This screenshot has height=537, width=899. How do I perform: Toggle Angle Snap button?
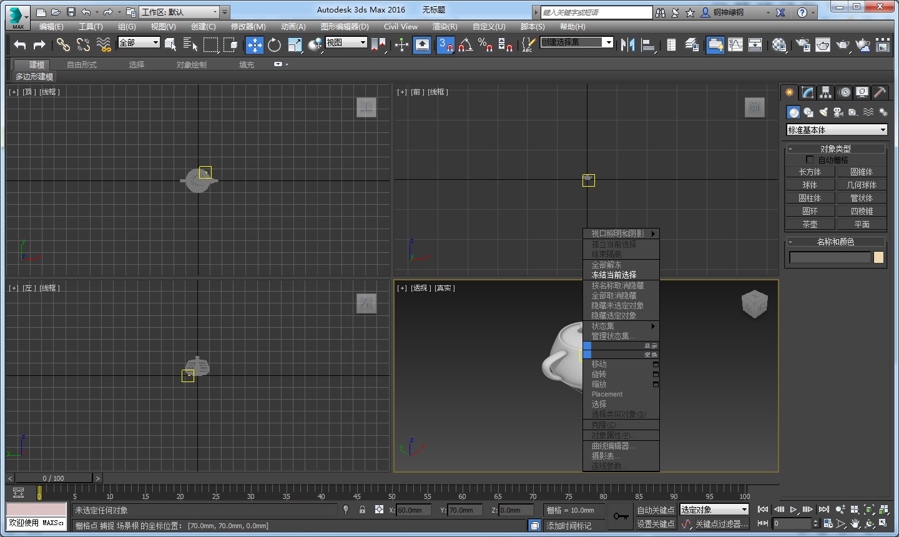pos(466,44)
